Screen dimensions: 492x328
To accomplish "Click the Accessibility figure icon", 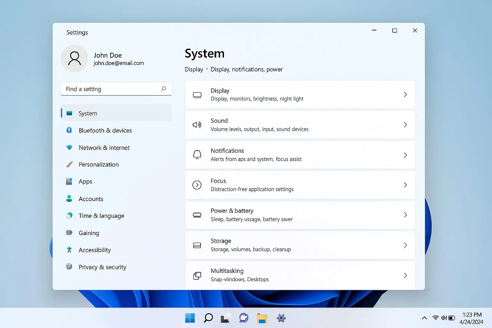I will [69, 250].
